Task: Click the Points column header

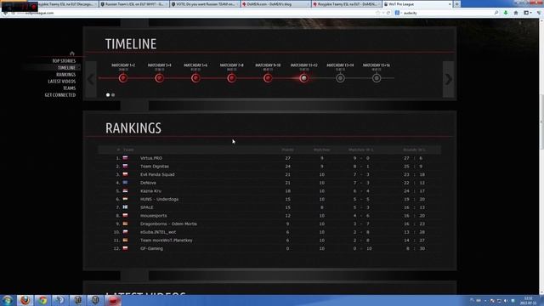Action: tap(287, 150)
